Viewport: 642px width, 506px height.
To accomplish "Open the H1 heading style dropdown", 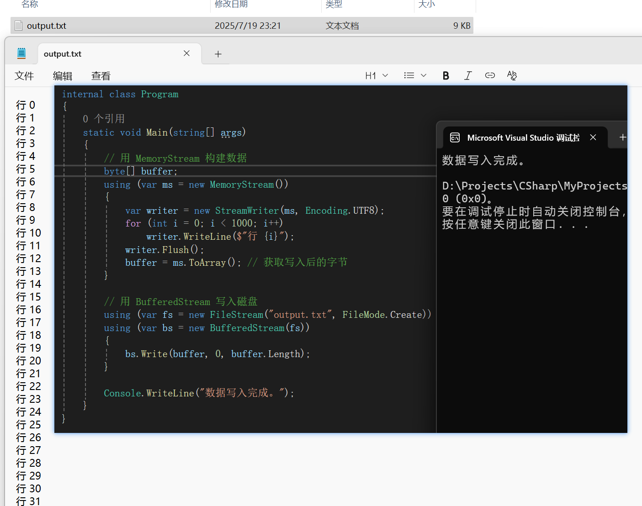I will click(376, 75).
